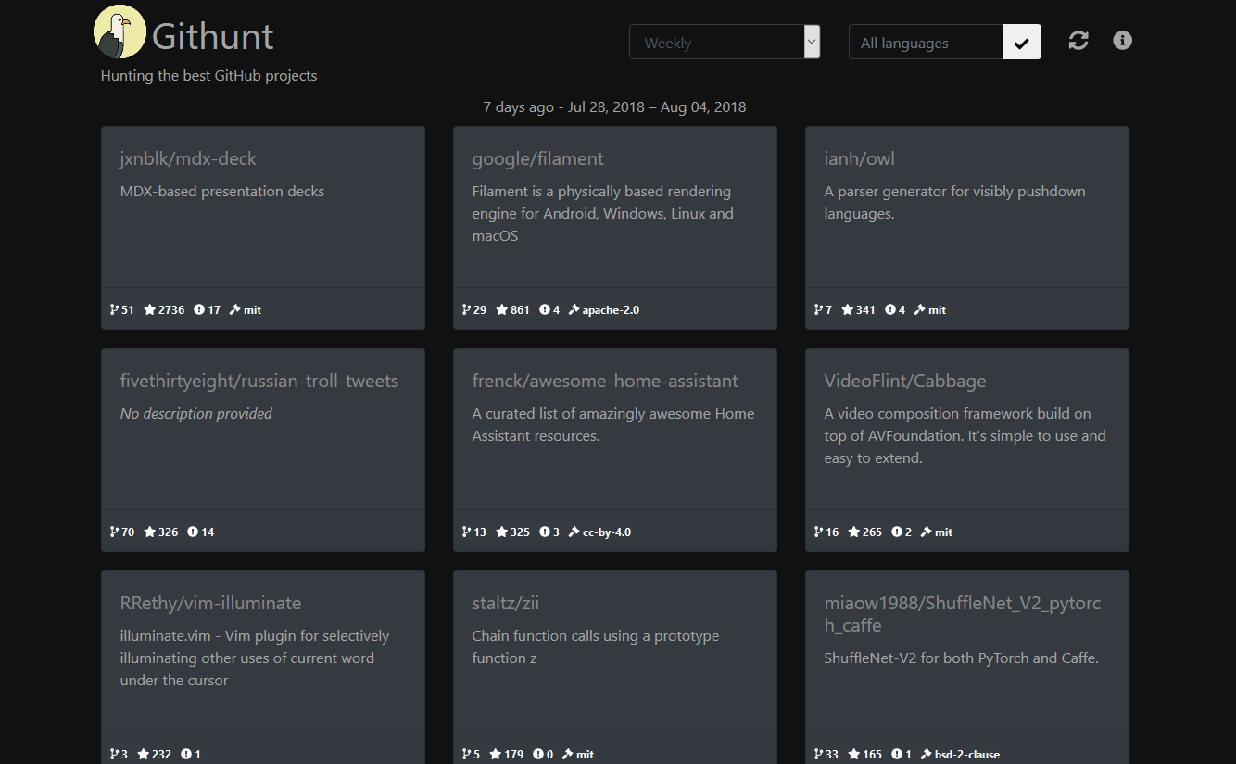Image resolution: width=1236 pixels, height=764 pixels.
Task: Click the 'Hunting the best GitHub projects' tagline
Action: (208, 76)
